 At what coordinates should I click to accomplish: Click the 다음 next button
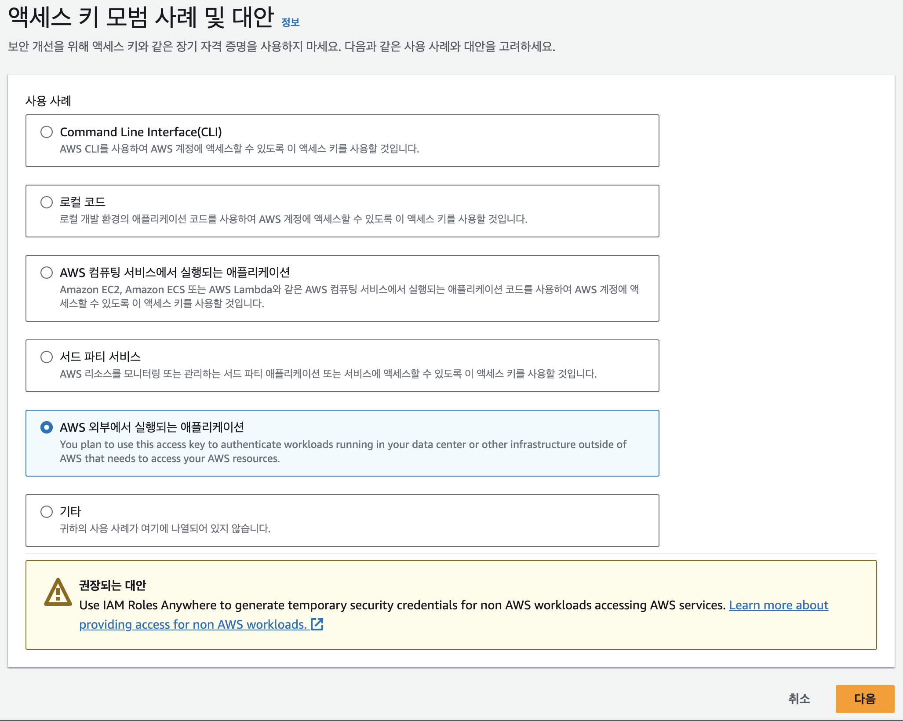865,699
